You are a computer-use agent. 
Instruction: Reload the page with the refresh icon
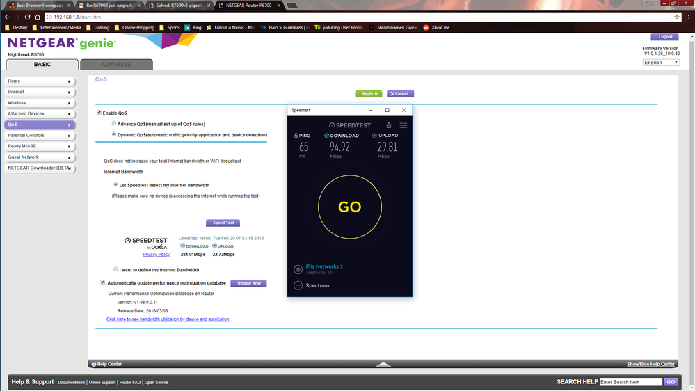tap(28, 17)
